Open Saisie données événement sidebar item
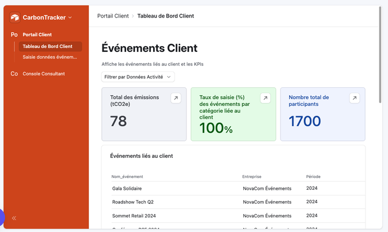This screenshot has height=232, width=388. 50,57
